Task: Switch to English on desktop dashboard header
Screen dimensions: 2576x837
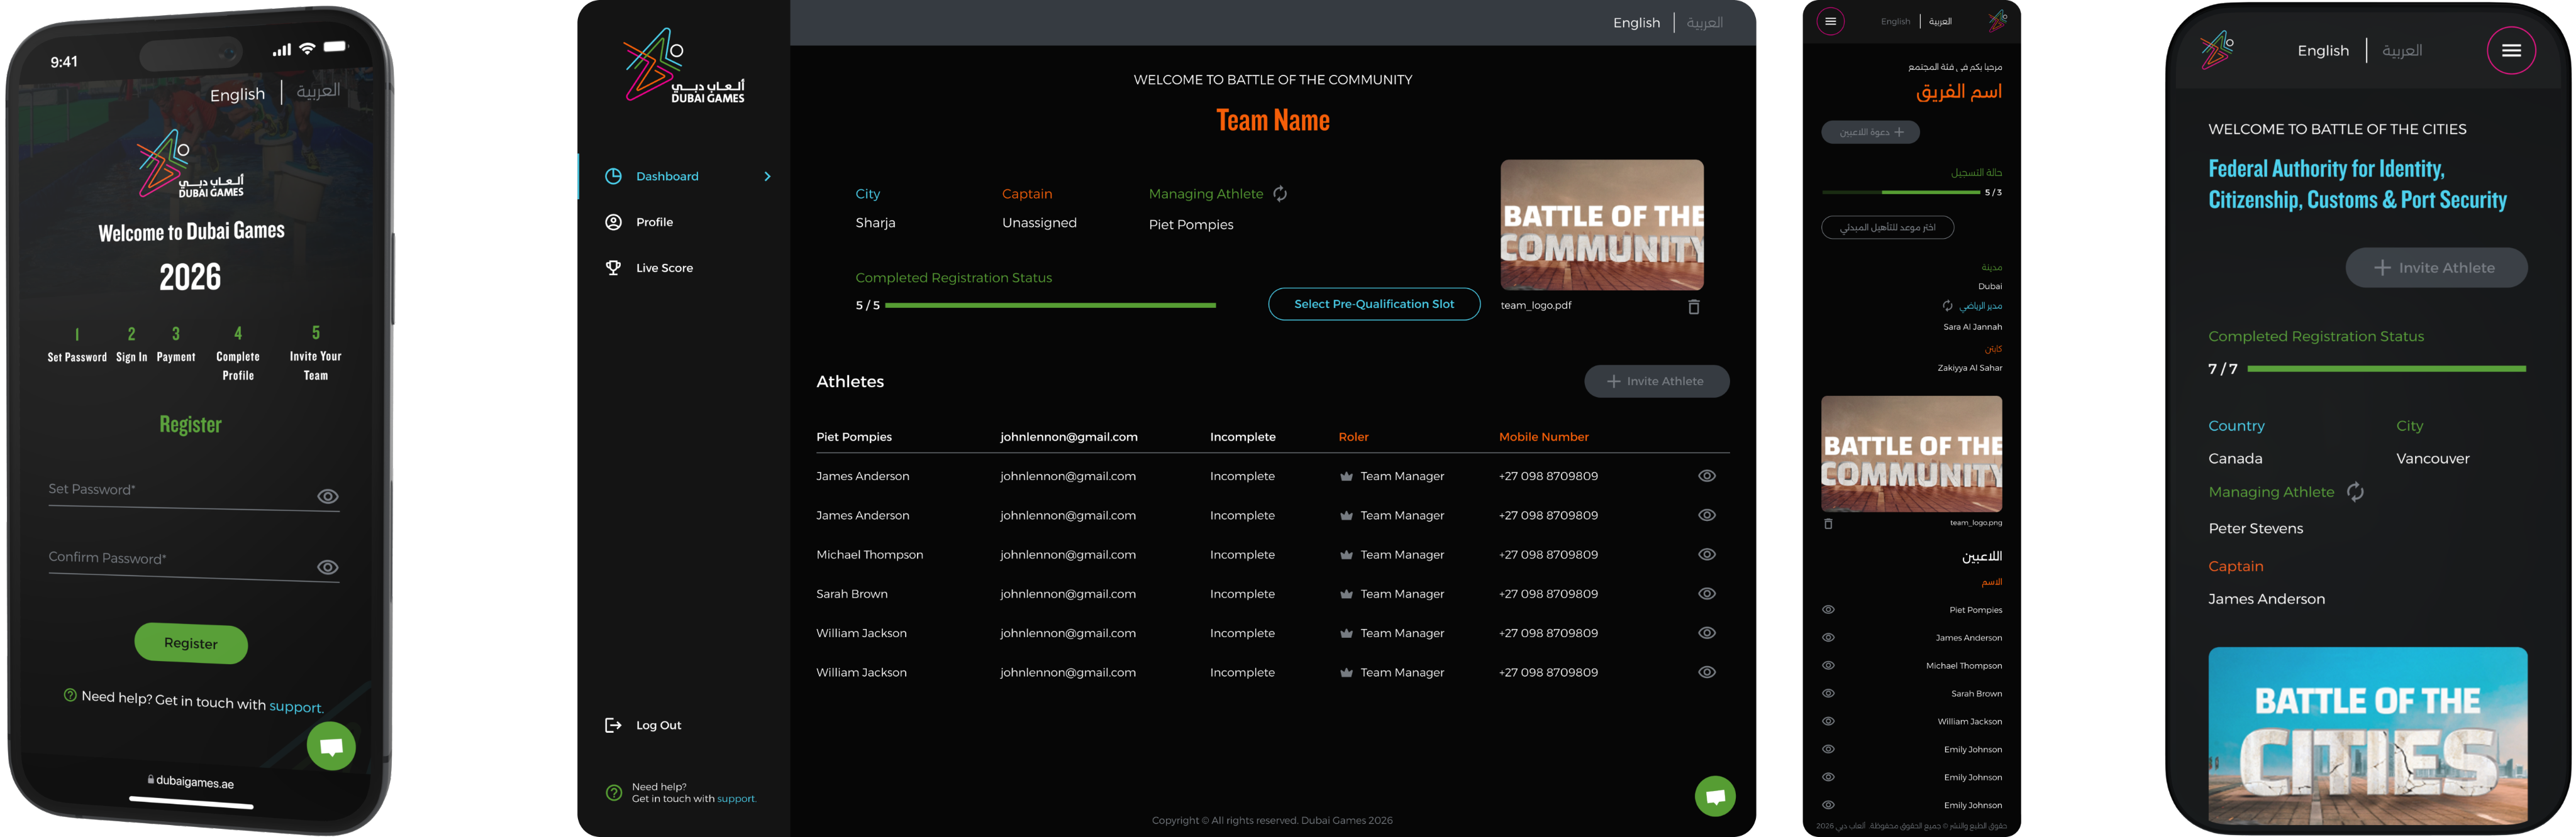Action: point(1636,23)
